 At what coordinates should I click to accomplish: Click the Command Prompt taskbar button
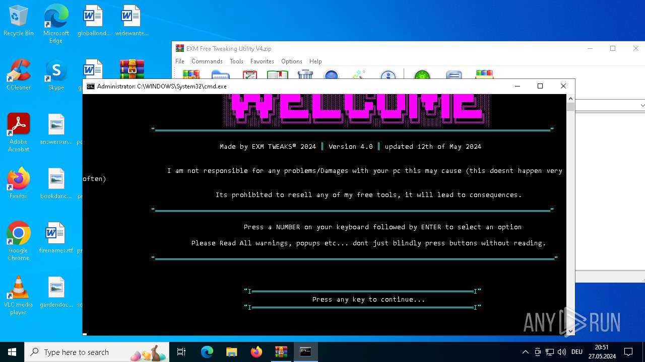[x=306, y=352]
